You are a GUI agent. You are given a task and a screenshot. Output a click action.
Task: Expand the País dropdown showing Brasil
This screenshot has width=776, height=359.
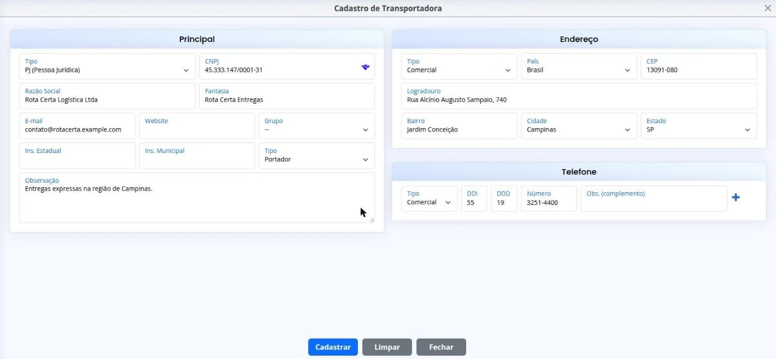point(579,66)
